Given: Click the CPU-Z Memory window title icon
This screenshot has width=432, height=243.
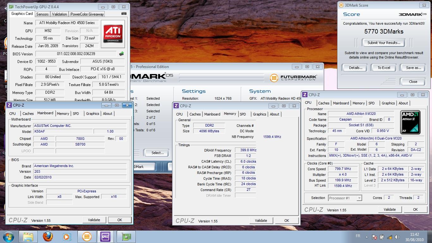Looking at the screenshot, I should pos(176,106).
